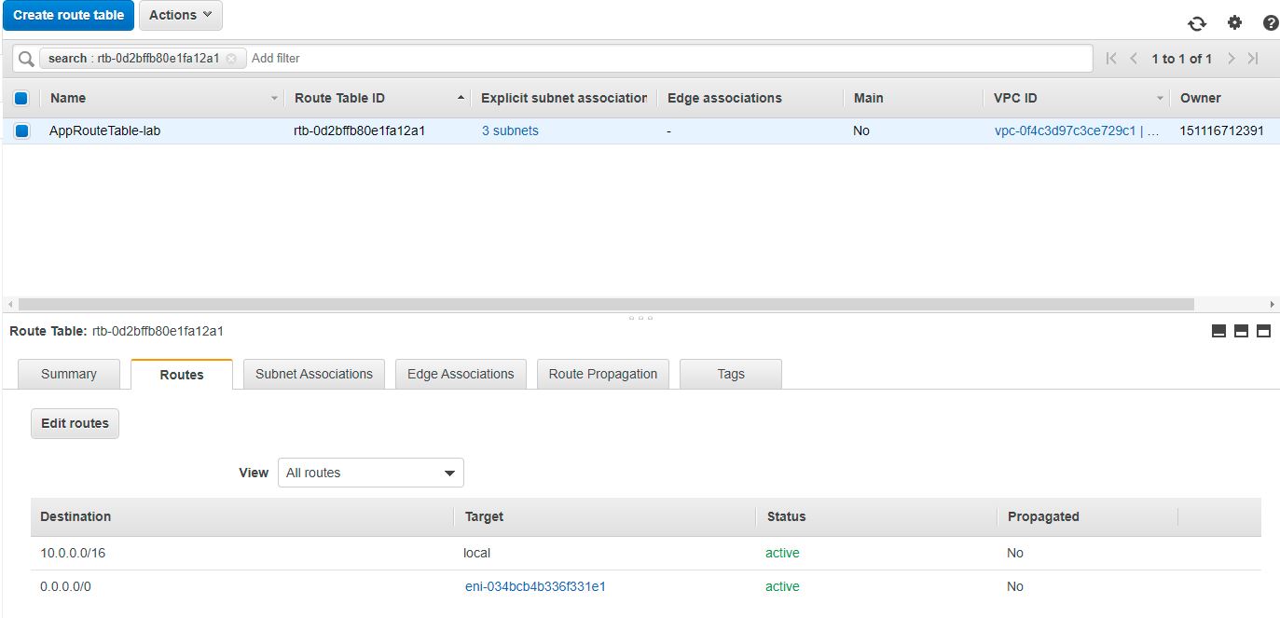The image size is (1280, 618).
Task: Click the horizontal scrollbar left arrow
Action: point(9,304)
